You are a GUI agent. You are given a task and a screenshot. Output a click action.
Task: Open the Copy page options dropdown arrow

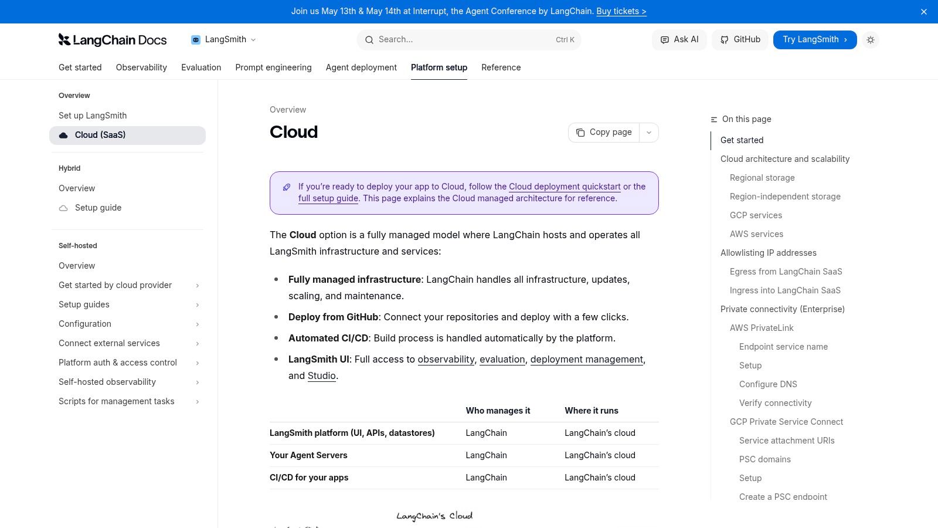(x=649, y=133)
